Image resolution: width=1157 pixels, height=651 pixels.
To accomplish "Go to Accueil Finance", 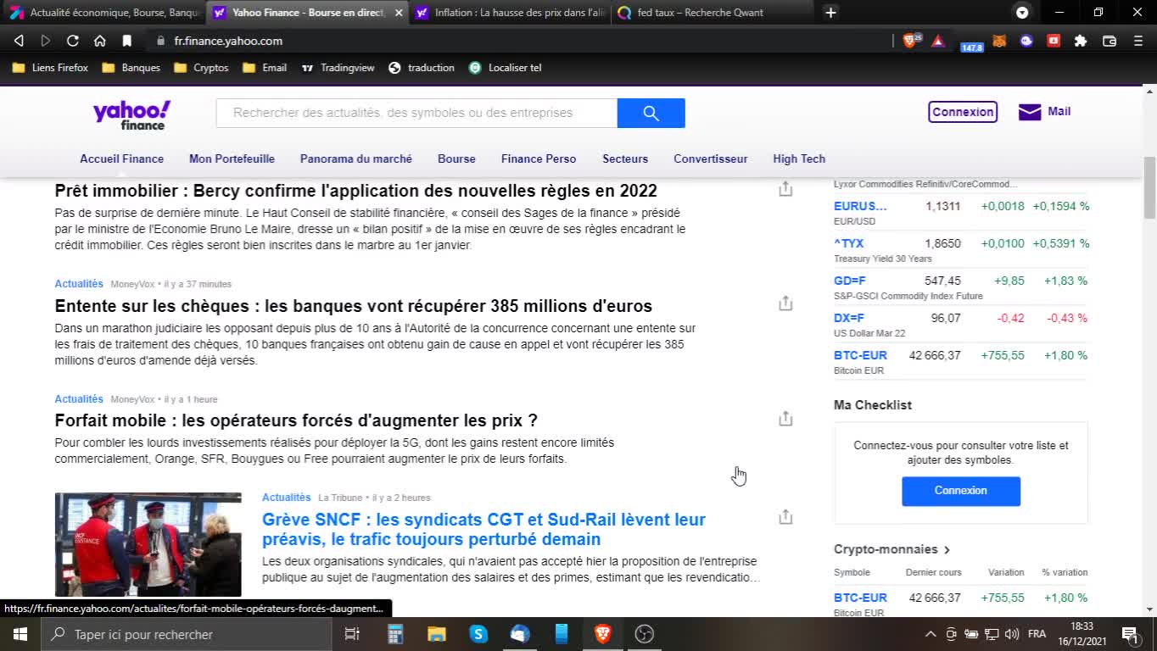I will (122, 159).
